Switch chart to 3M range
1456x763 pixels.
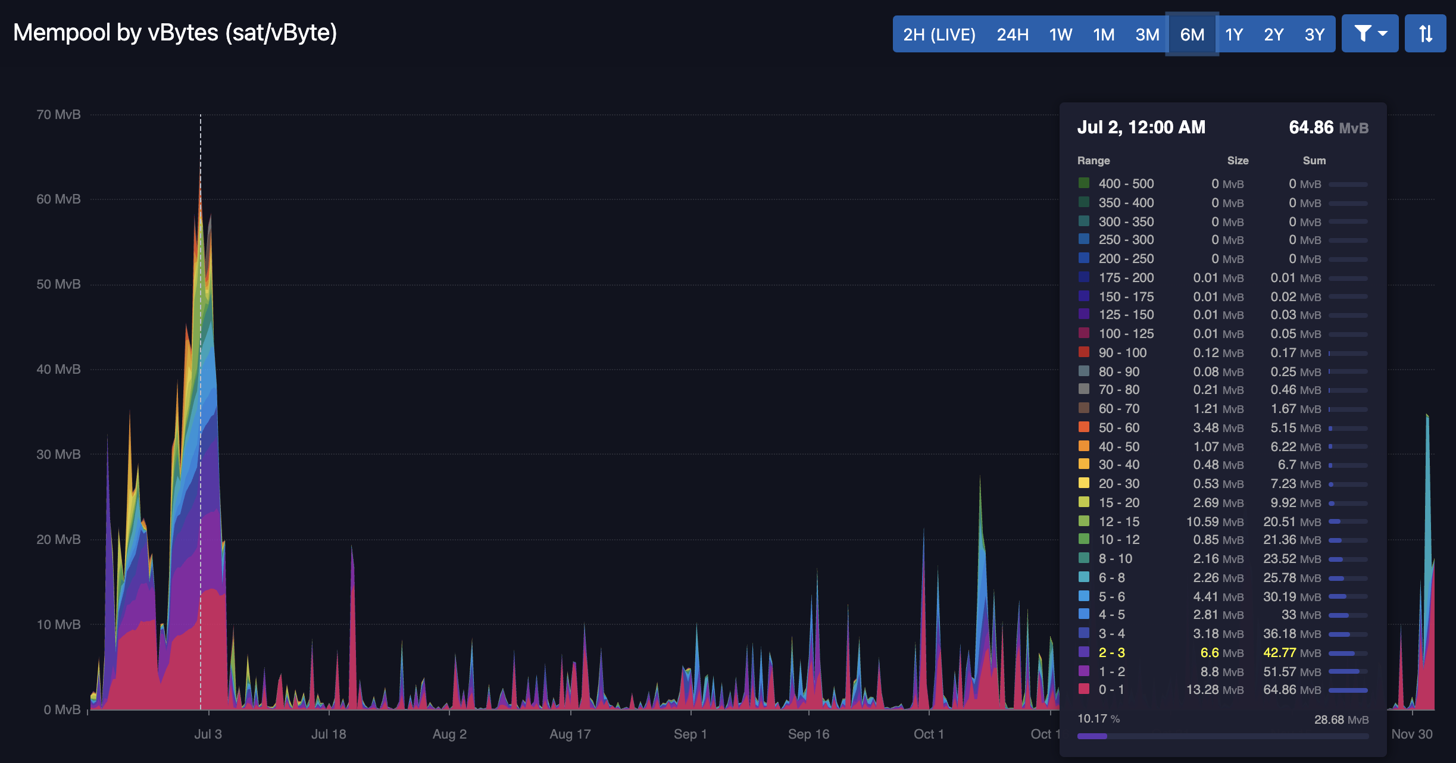point(1147,35)
